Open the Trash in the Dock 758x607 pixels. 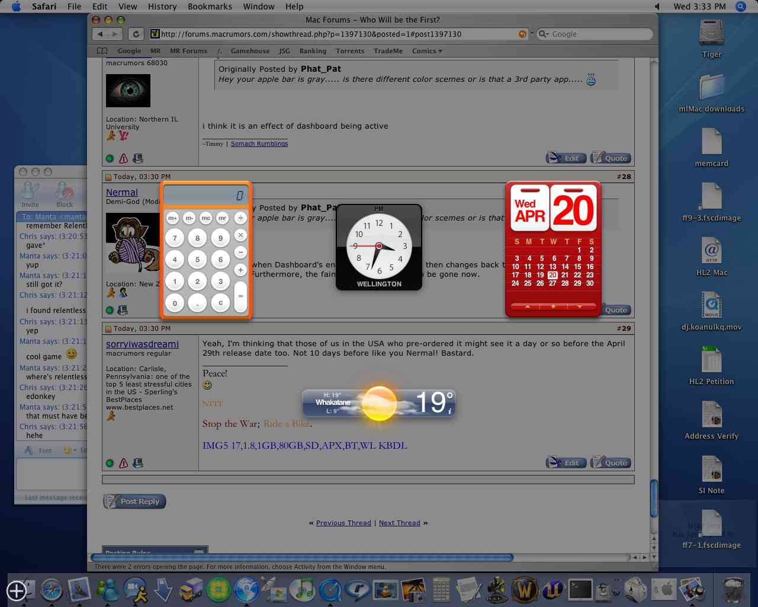(734, 590)
